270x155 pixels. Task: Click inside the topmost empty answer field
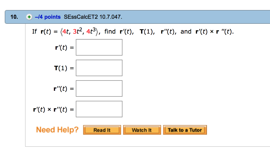point(99,47)
